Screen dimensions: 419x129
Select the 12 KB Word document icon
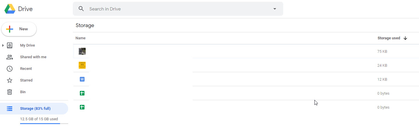coord(82,79)
